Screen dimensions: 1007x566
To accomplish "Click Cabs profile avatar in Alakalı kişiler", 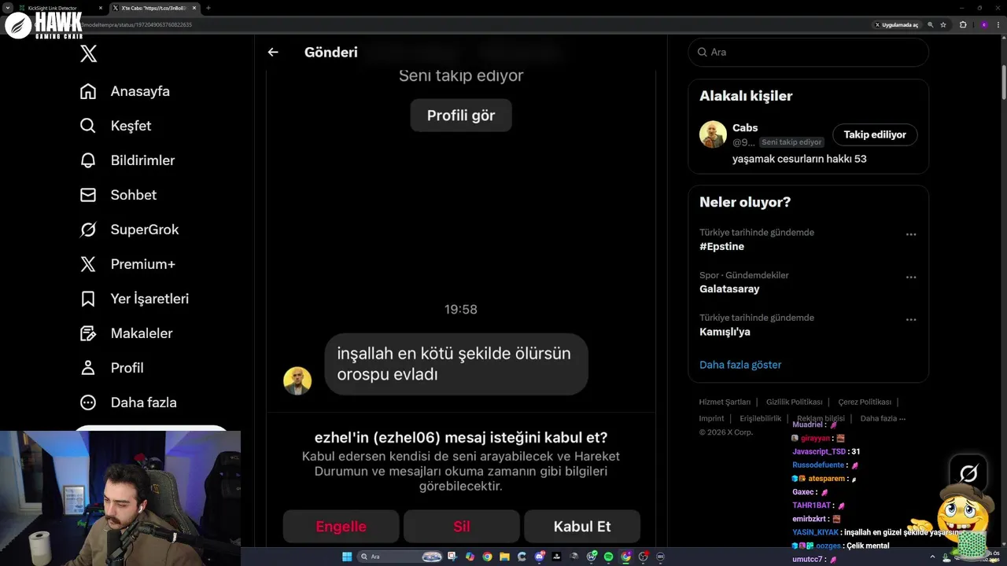I will click(x=713, y=134).
